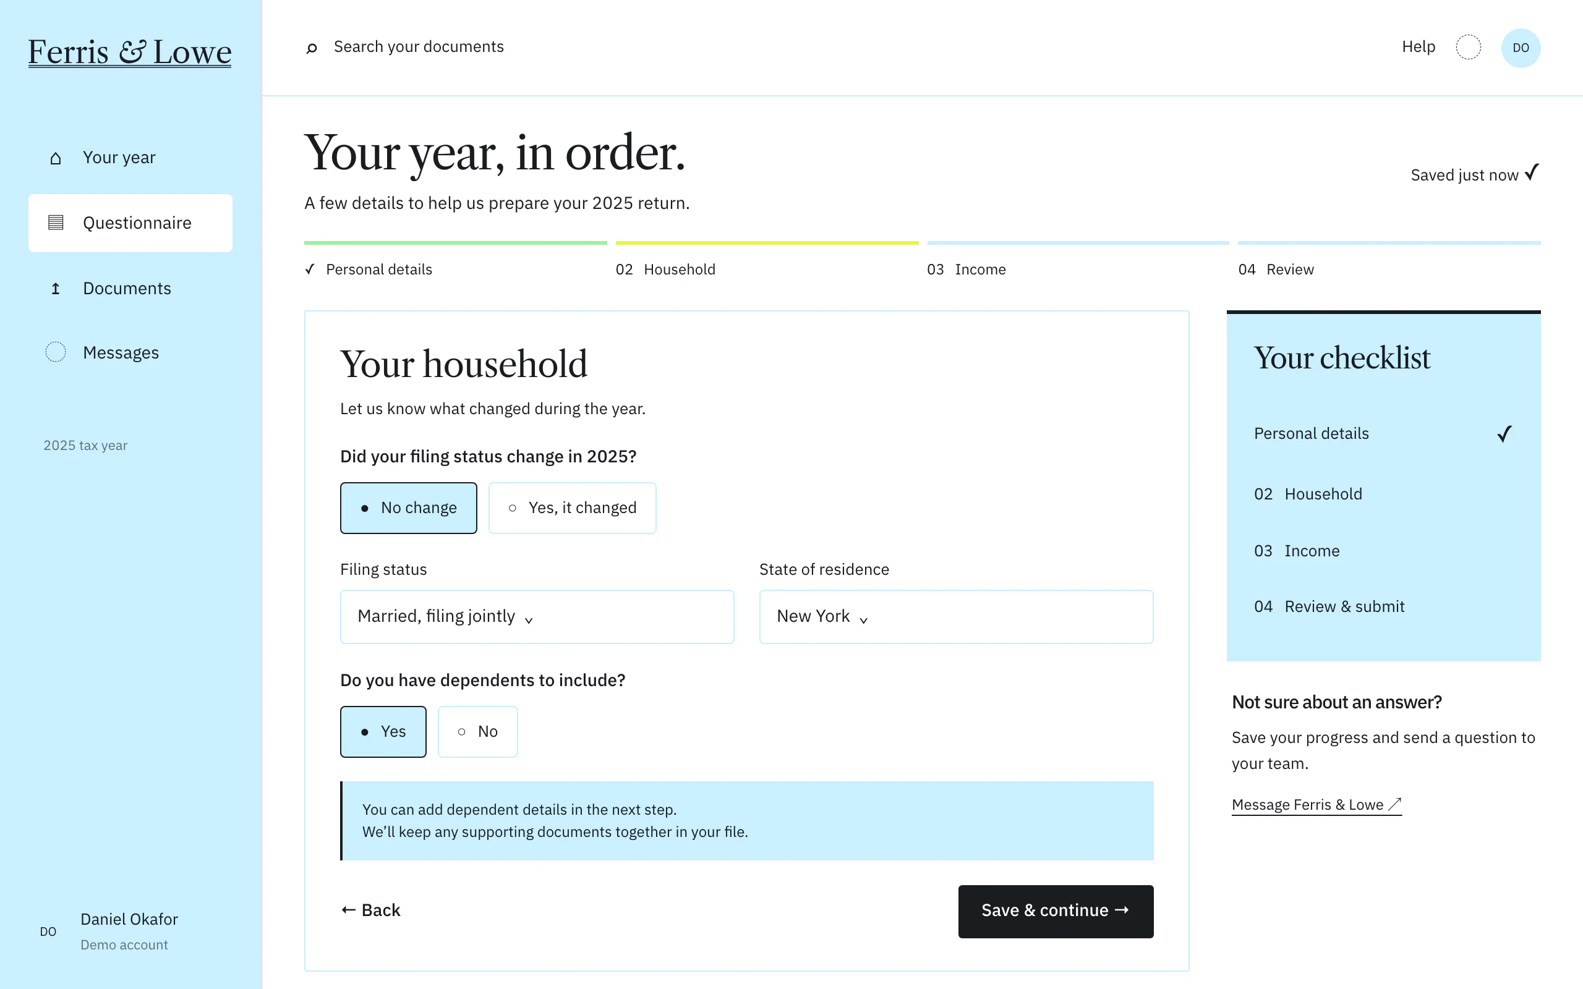Viewport: 1583px width, 989px height.
Task: Click the DO avatar beside Daniel Okafor
Action: (x=48, y=932)
